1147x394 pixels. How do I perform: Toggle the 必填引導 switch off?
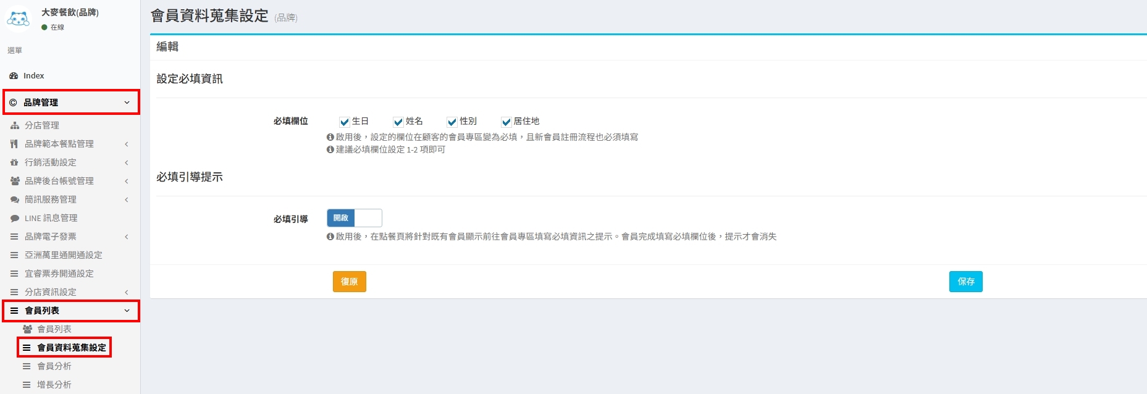tap(354, 218)
